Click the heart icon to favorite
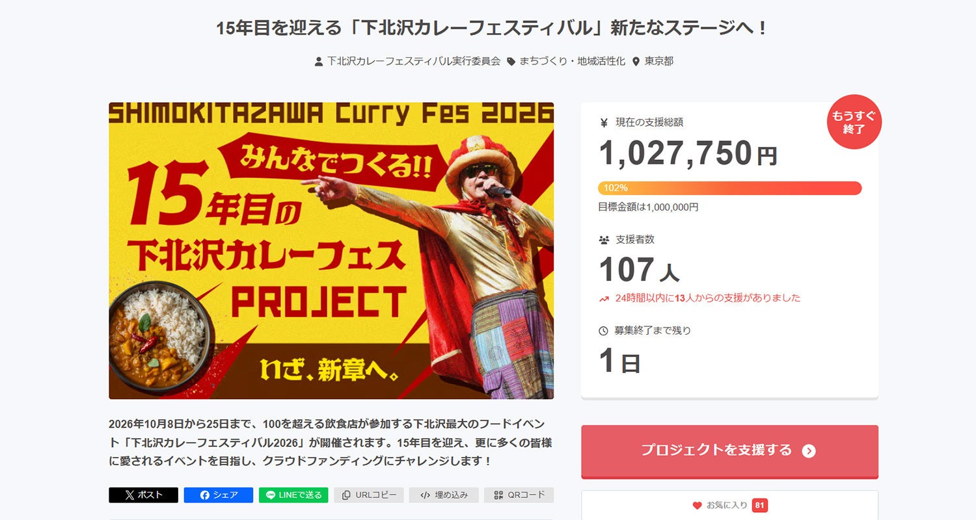This screenshot has height=520, width=976. (x=697, y=505)
